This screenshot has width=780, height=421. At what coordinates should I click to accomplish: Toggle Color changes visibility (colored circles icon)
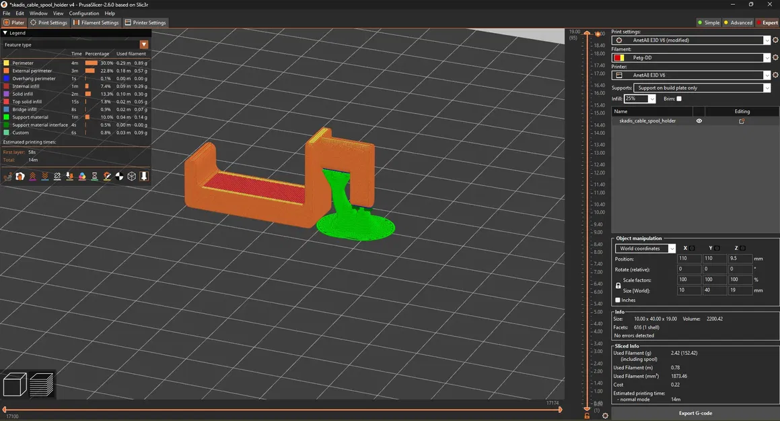[x=82, y=176]
